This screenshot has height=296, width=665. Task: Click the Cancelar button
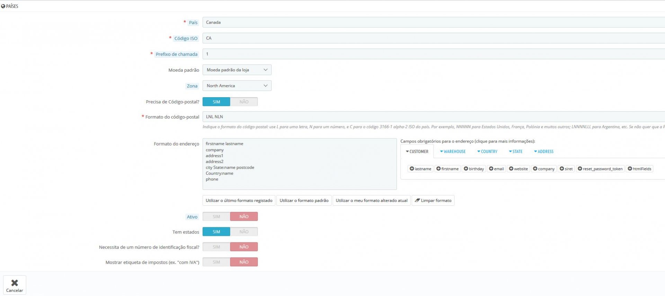point(15,285)
